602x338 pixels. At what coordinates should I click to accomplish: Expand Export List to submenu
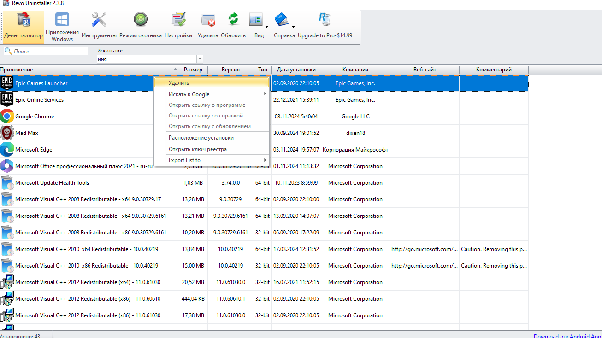(x=212, y=160)
